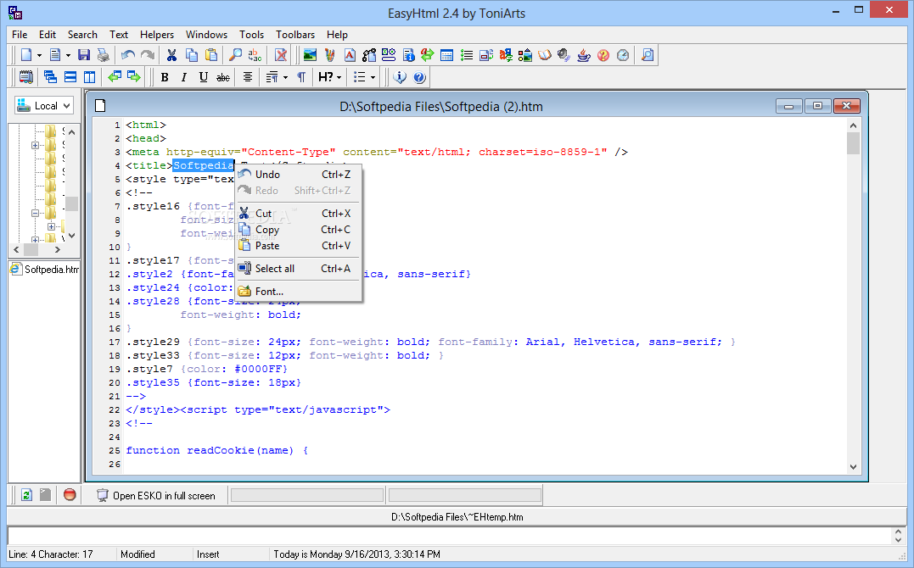Switch to previous window green arrow
Viewport: 914px width, 568px height.
click(115, 77)
